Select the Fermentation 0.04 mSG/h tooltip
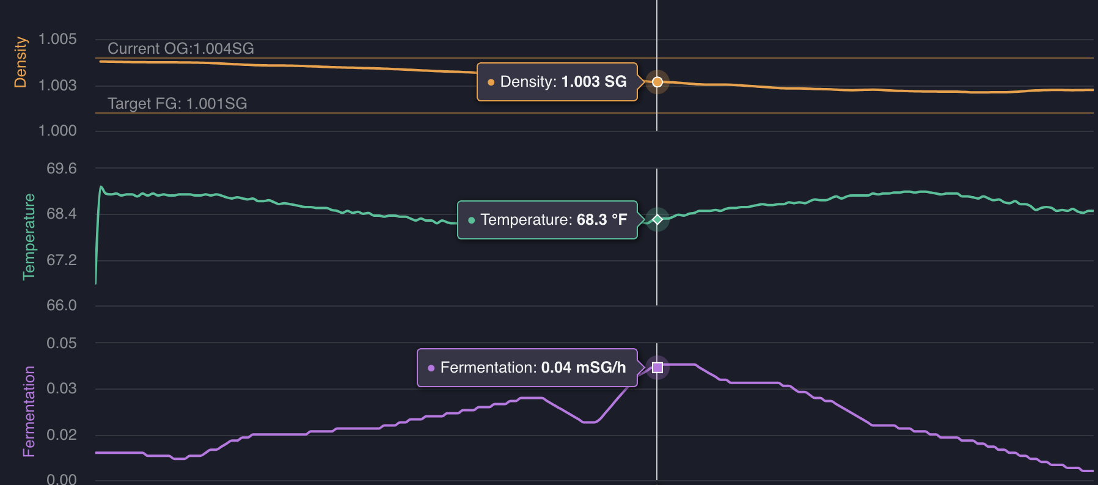 527,368
